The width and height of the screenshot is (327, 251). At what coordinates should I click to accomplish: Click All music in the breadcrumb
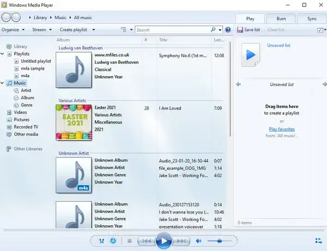coord(83,17)
